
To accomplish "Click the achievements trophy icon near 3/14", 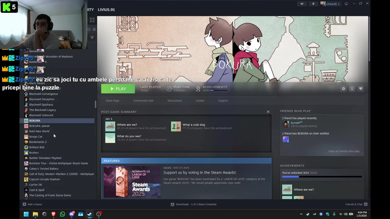I will click(x=198, y=89).
